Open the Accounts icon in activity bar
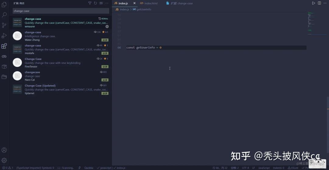The image size is (329, 170). (4, 150)
